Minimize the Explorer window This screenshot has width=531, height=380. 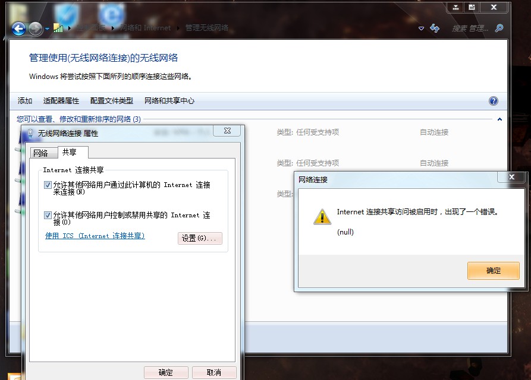coord(455,7)
